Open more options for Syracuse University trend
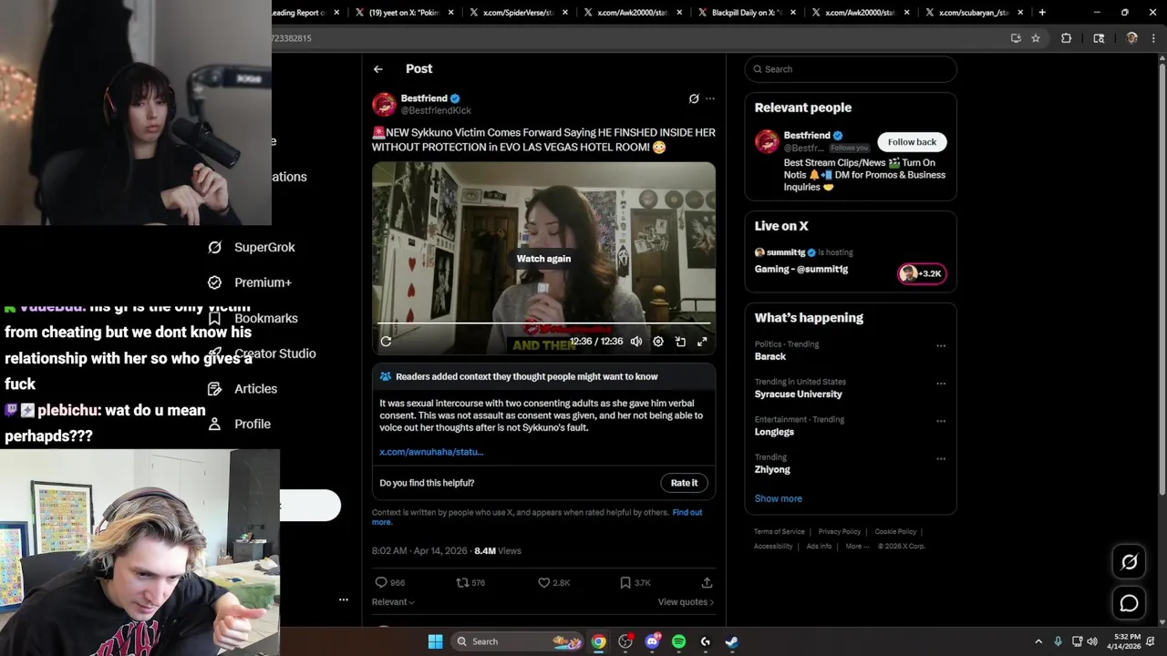Viewport: 1167px width, 656px height. 941,383
